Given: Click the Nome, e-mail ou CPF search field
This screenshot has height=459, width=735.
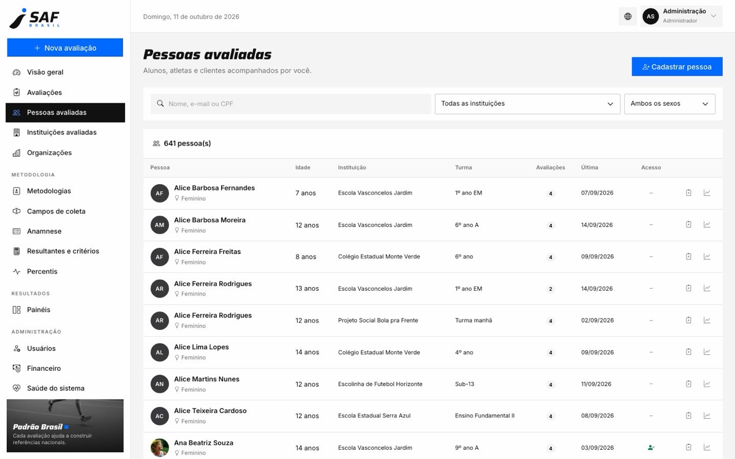Looking at the screenshot, I should [291, 104].
